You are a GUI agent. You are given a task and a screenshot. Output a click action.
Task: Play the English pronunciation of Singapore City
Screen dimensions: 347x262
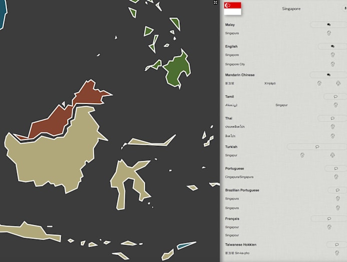(332, 64)
